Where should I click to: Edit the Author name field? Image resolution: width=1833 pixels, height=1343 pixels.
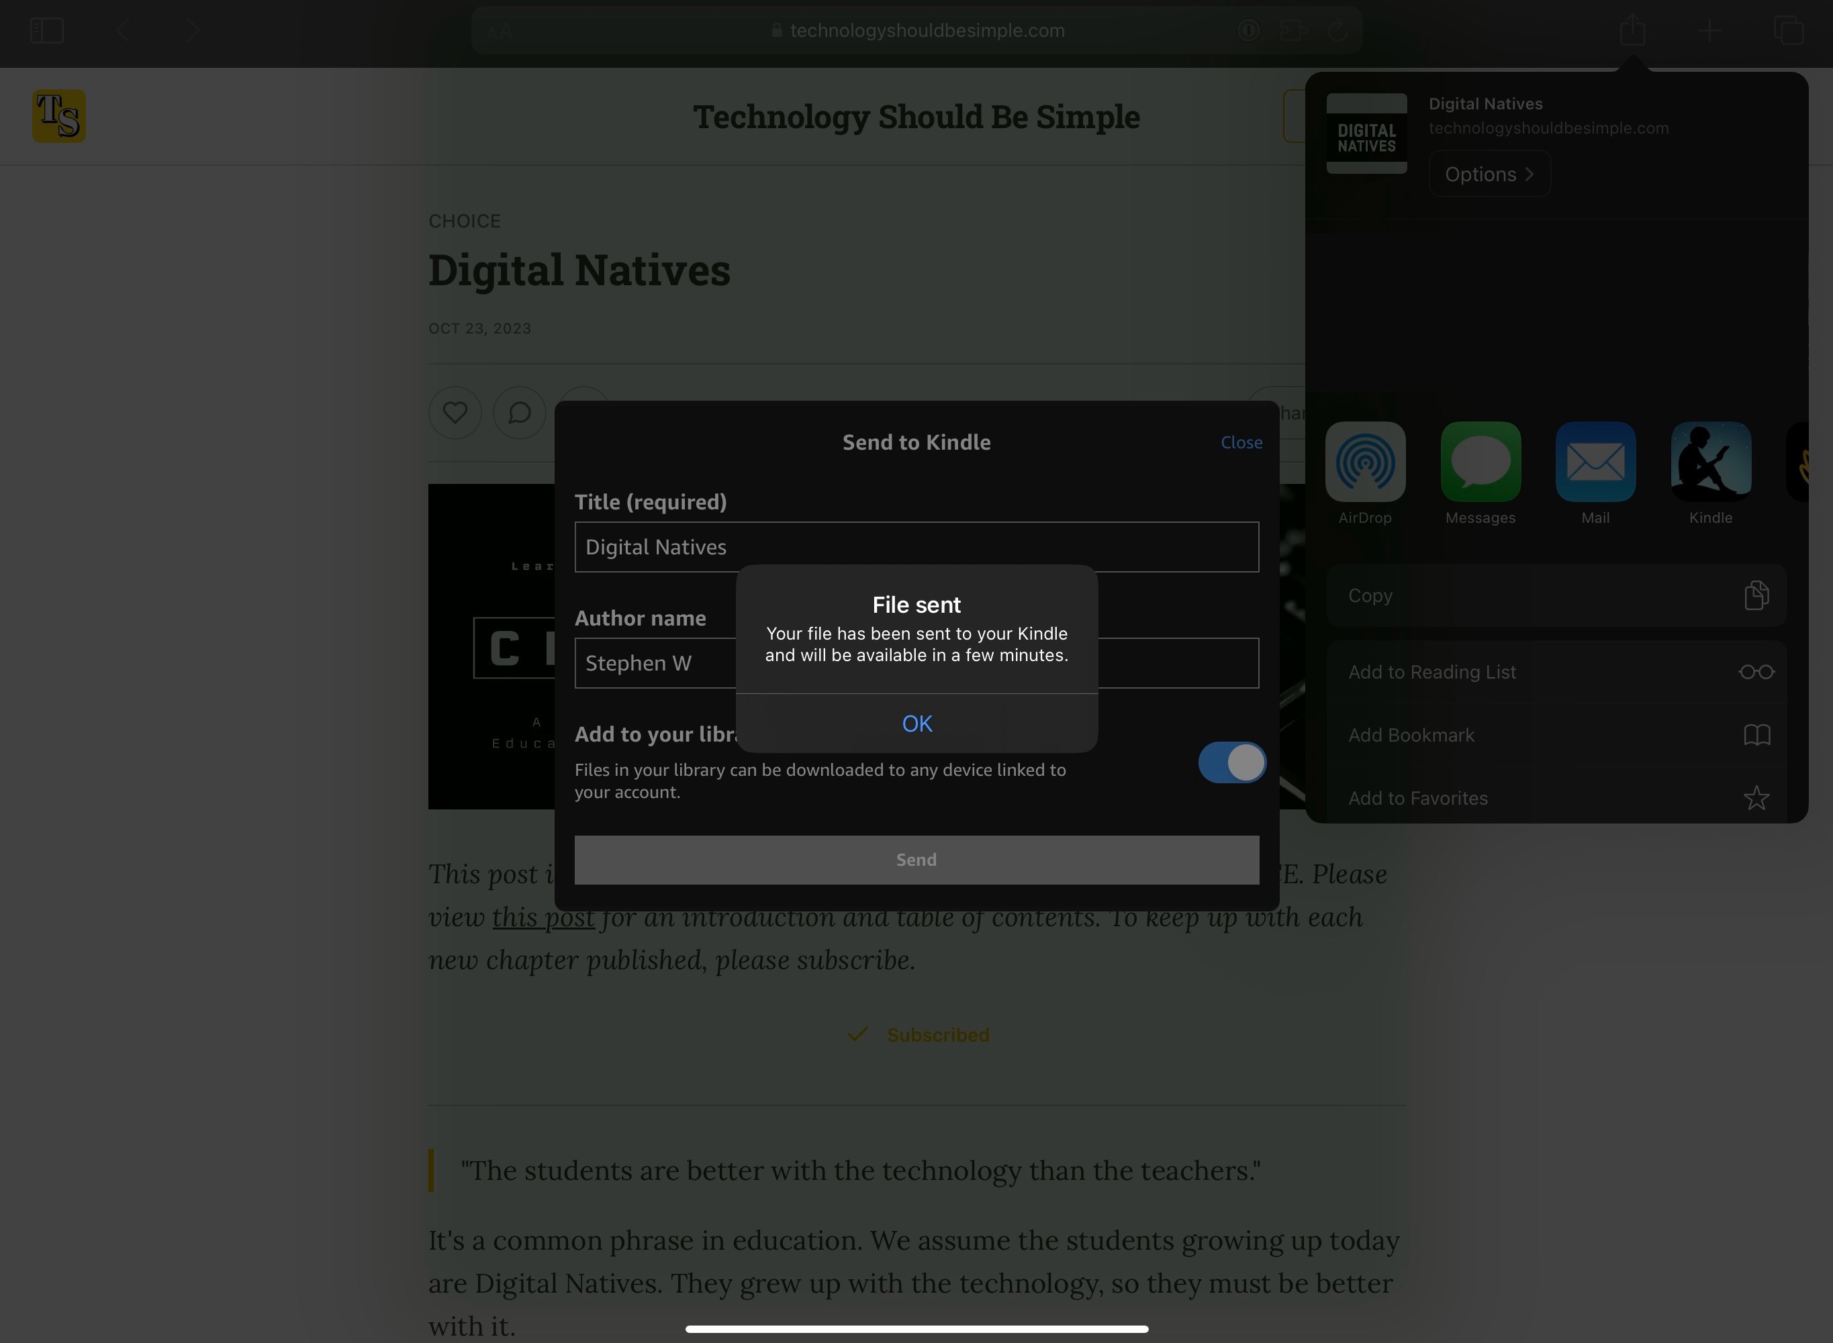[x=916, y=663]
